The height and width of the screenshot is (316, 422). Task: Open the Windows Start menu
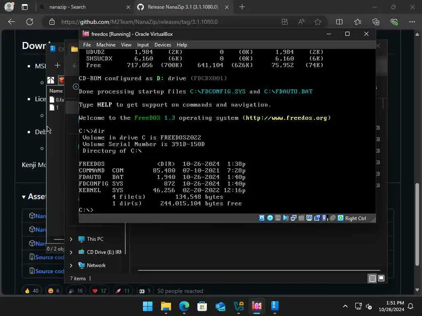point(148,306)
